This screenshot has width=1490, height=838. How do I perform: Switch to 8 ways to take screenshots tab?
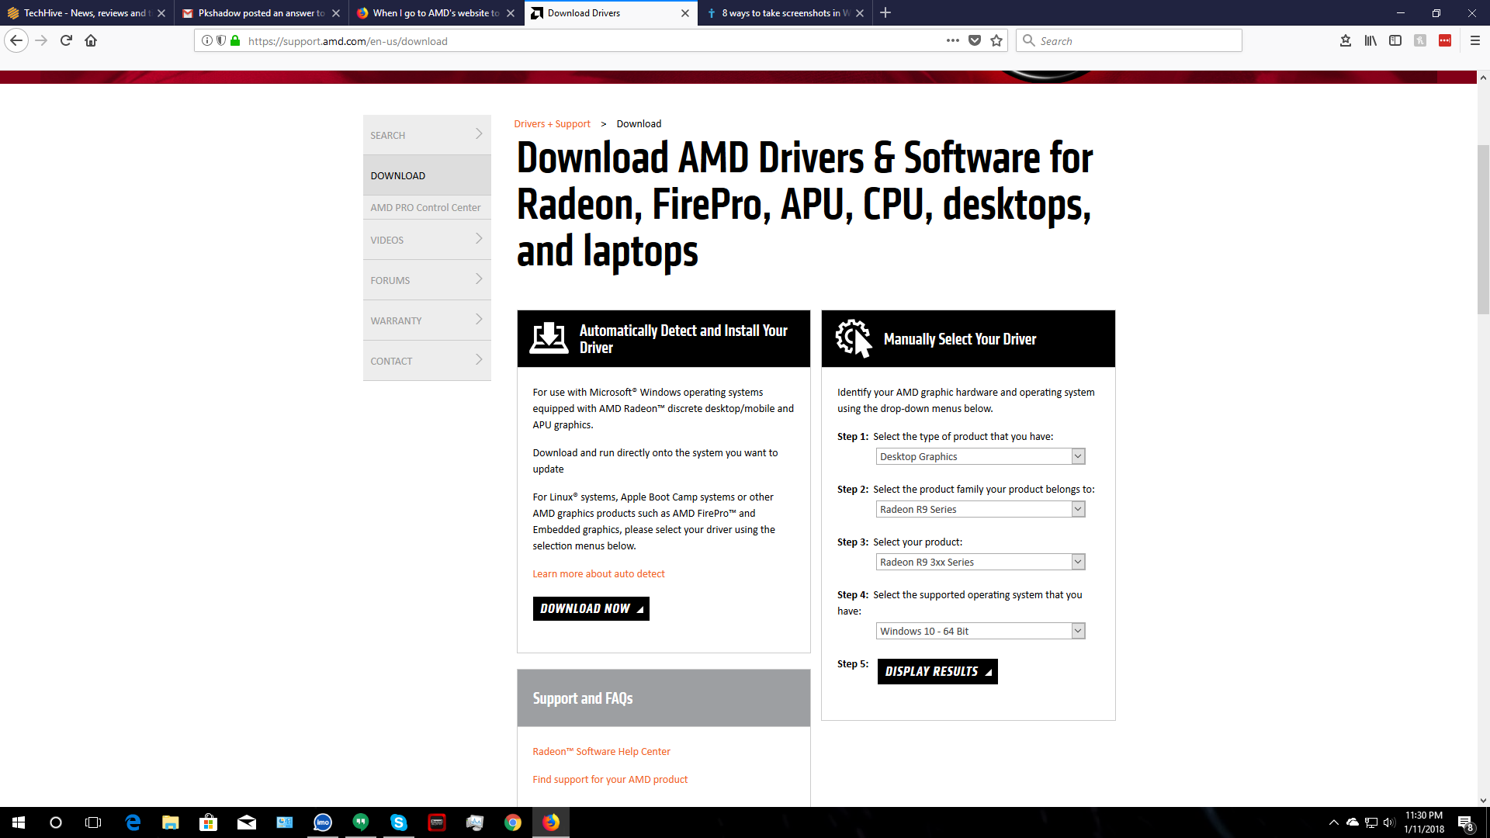pos(785,12)
